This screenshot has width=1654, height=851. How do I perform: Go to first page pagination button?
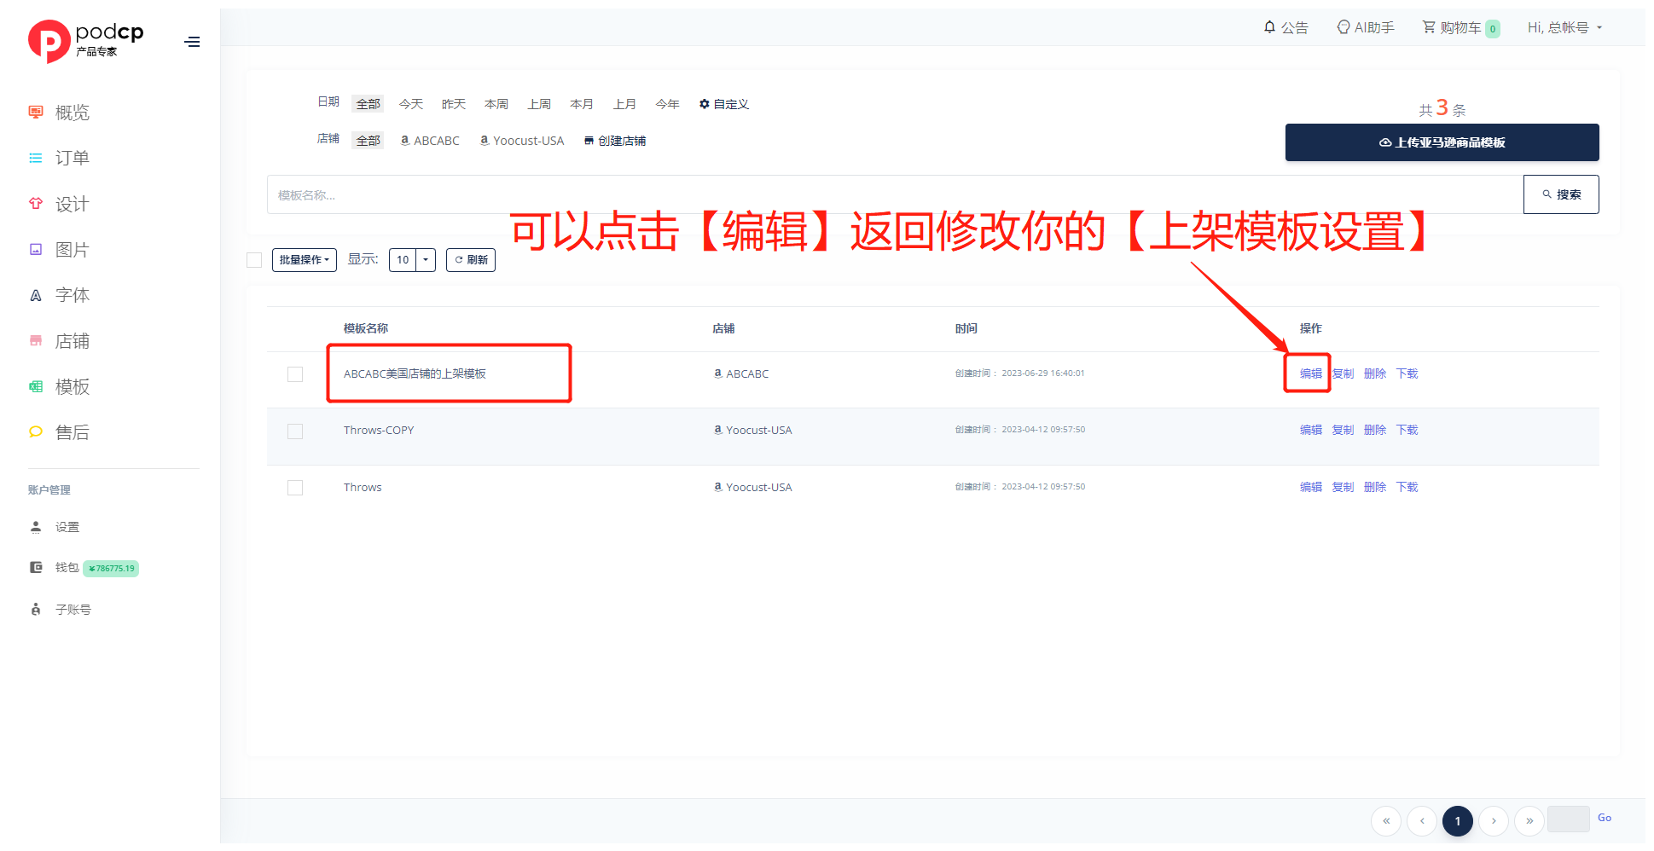(1386, 821)
